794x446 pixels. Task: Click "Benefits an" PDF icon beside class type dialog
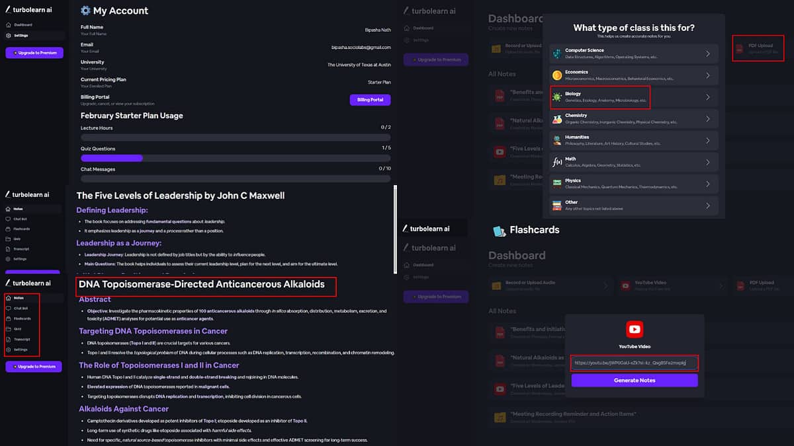click(x=500, y=96)
